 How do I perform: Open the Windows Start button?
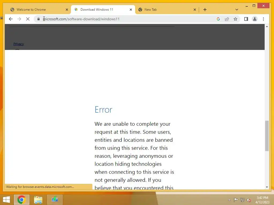pos(6,200)
